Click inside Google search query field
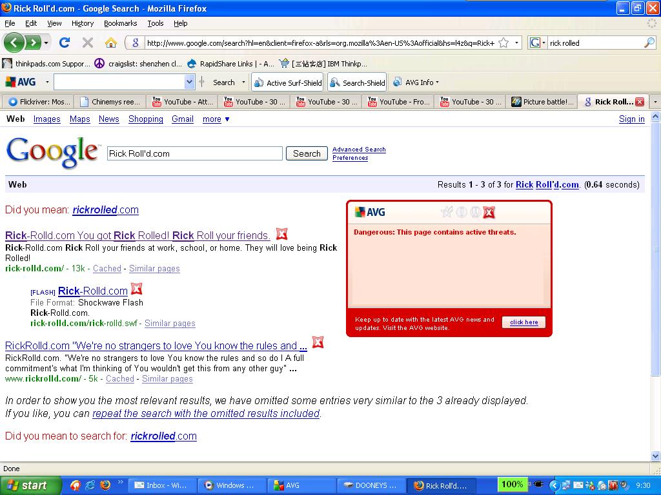The height and width of the screenshot is (495, 661). 195,153
